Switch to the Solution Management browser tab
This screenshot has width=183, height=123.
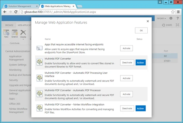coord(20,6)
